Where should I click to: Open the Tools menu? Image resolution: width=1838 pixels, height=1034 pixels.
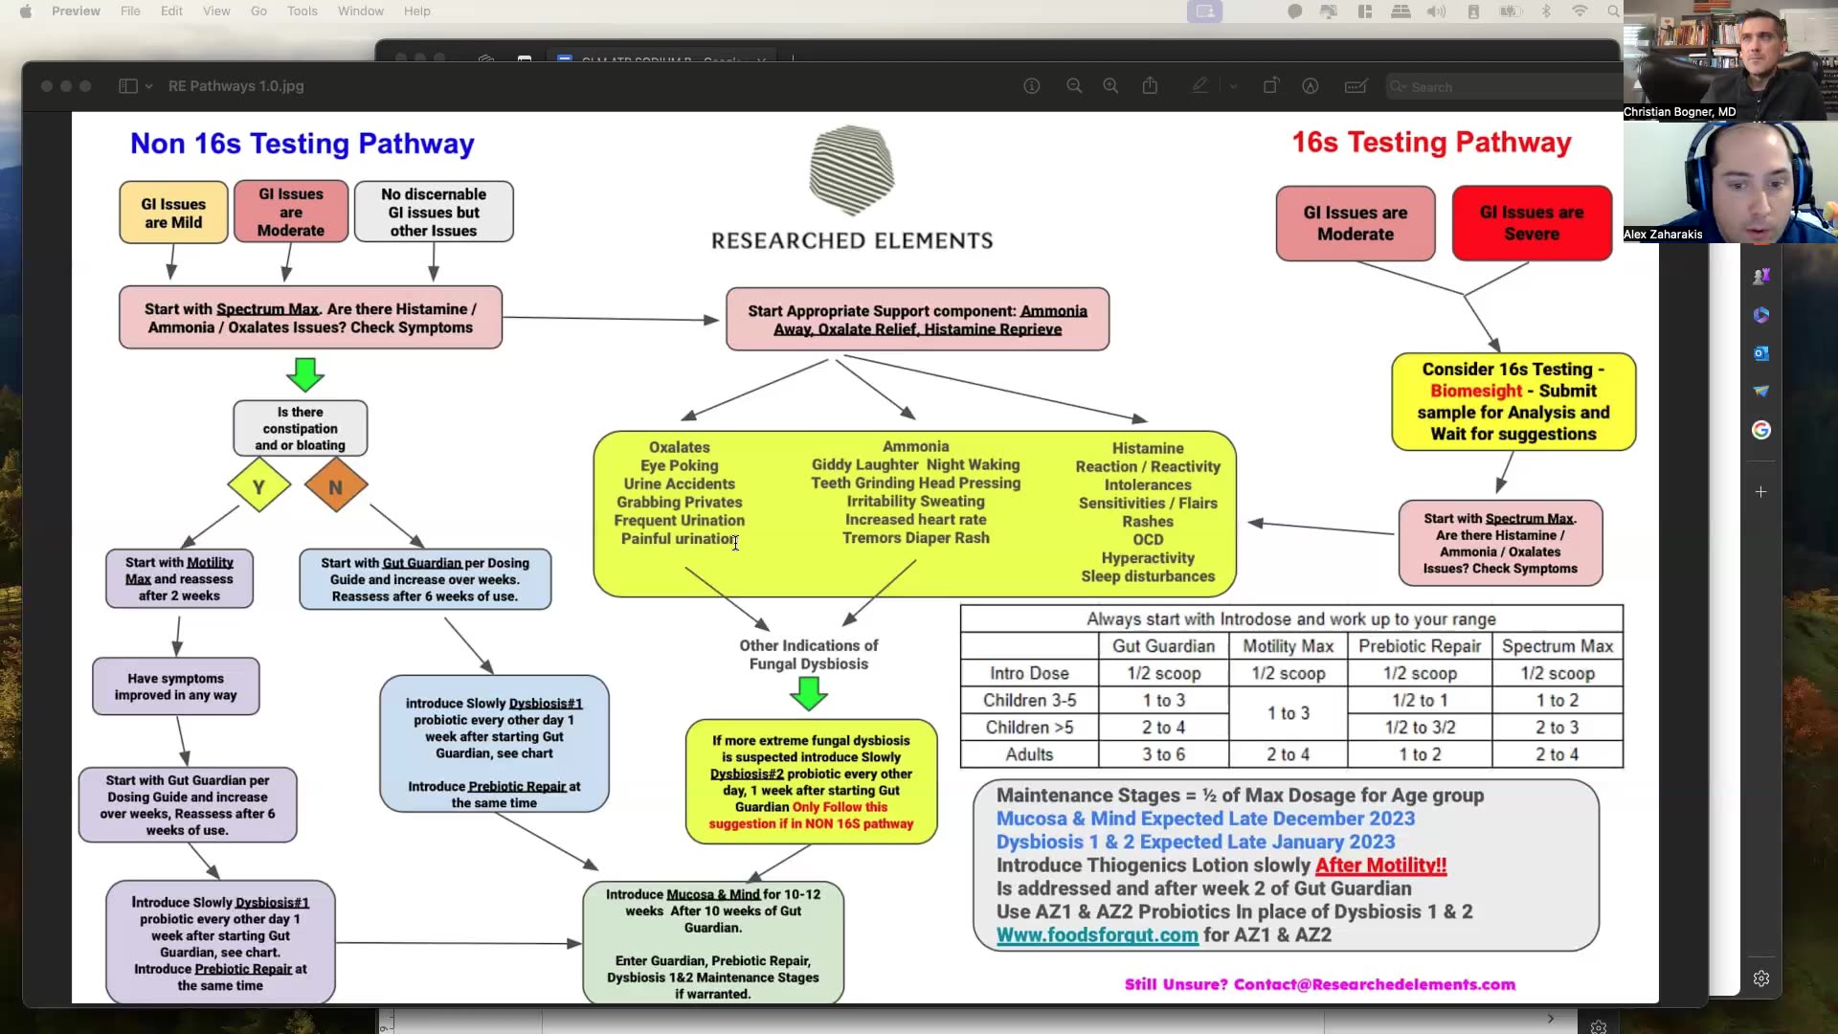coord(302,11)
